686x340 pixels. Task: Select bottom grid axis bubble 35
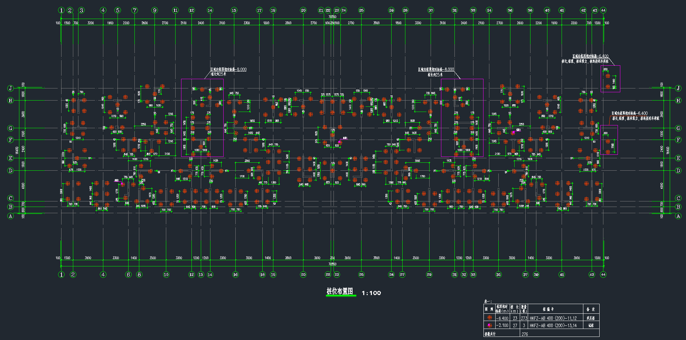(x=499, y=275)
